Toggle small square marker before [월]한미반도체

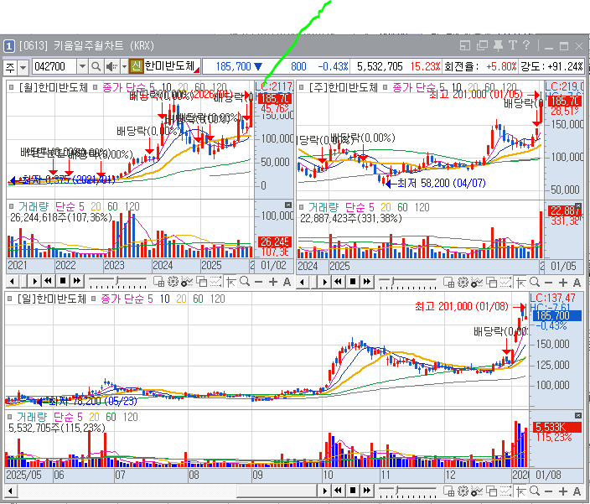point(11,87)
